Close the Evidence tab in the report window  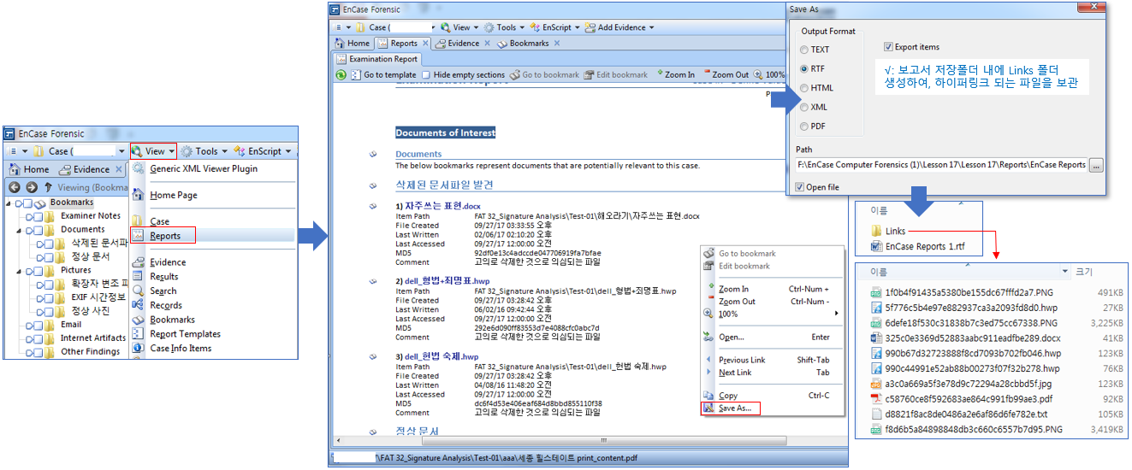[488, 44]
